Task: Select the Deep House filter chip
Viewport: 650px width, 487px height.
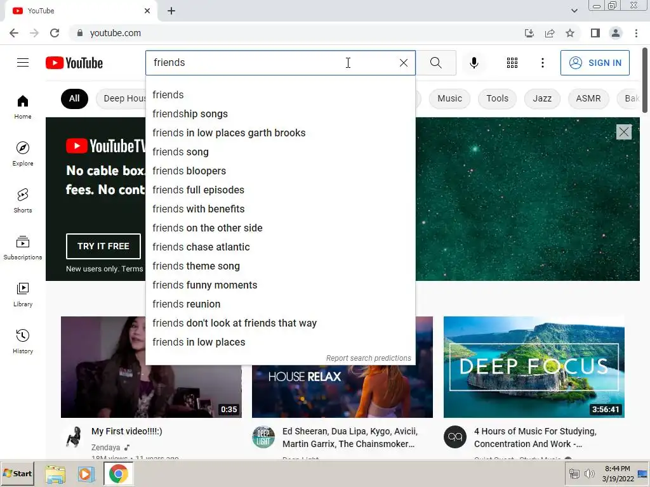Action: point(121,98)
